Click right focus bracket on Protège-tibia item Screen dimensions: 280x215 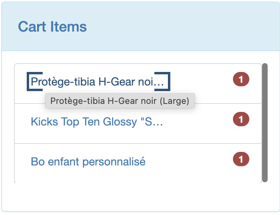[168, 82]
